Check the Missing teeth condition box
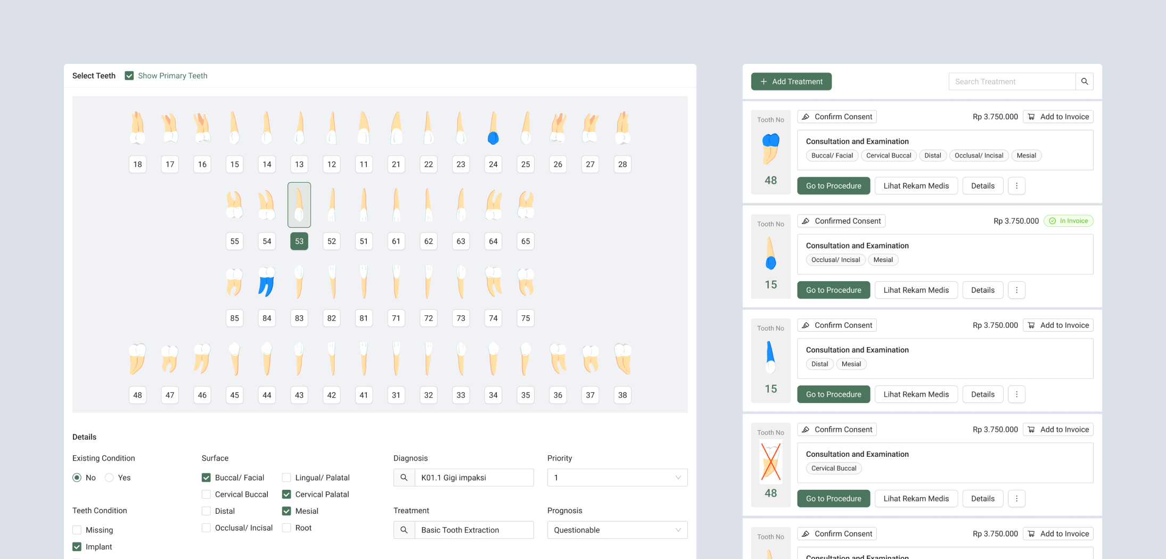Image resolution: width=1166 pixels, height=559 pixels. coord(77,530)
